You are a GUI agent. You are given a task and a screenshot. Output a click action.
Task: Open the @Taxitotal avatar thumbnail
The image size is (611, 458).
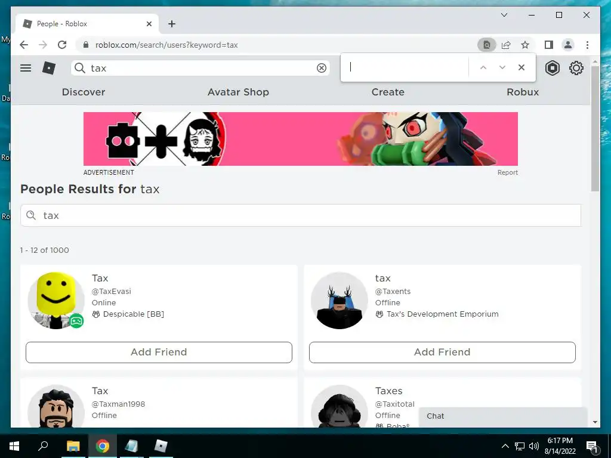[x=340, y=406]
